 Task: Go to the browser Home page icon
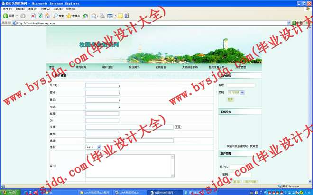point(47,16)
